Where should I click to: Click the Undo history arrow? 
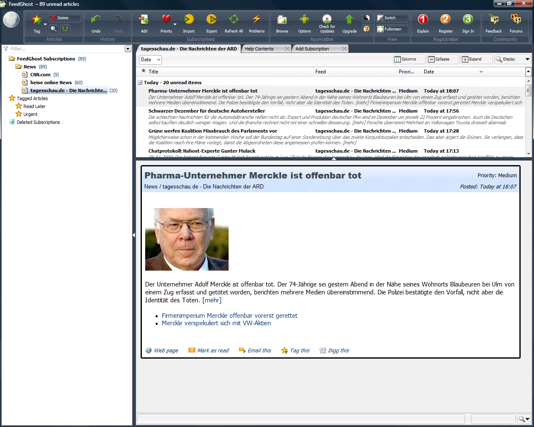pos(96,20)
